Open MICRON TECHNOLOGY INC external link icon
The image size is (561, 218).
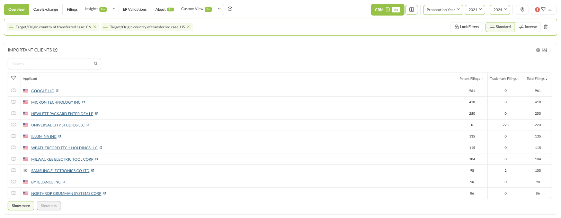(84, 102)
